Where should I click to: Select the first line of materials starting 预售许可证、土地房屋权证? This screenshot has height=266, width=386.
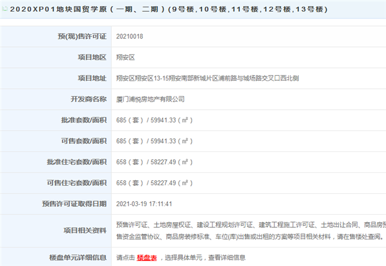pos(251,225)
